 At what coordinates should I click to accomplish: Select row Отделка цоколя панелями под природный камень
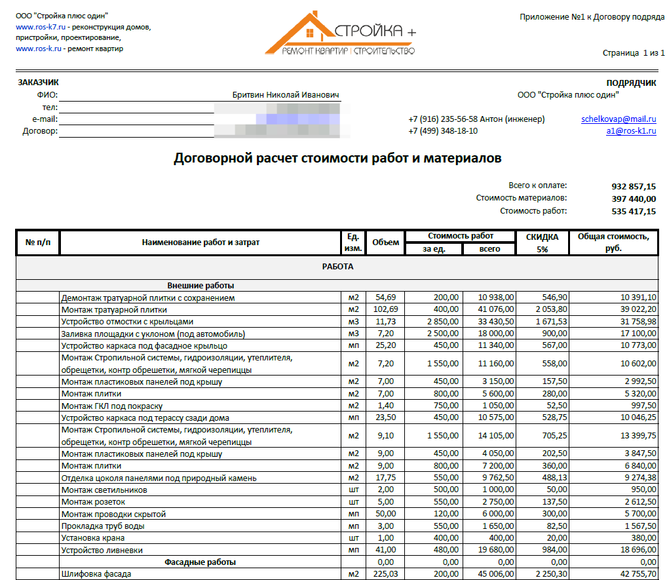pyautogui.click(x=337, y=478)
